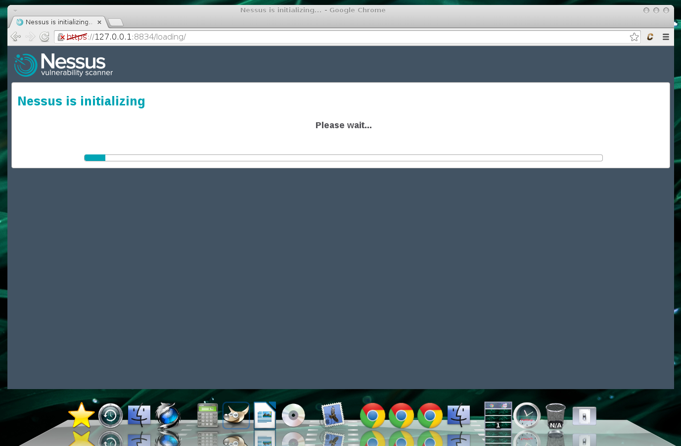
Task: Bookmark this page with the star icon
Action: 634,37
